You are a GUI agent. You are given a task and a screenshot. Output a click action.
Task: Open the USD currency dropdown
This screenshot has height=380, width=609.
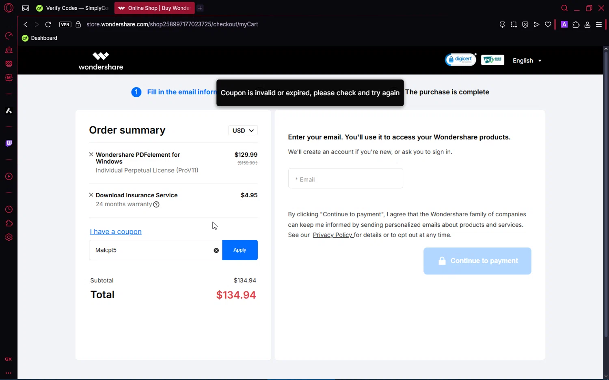(243, 130)
